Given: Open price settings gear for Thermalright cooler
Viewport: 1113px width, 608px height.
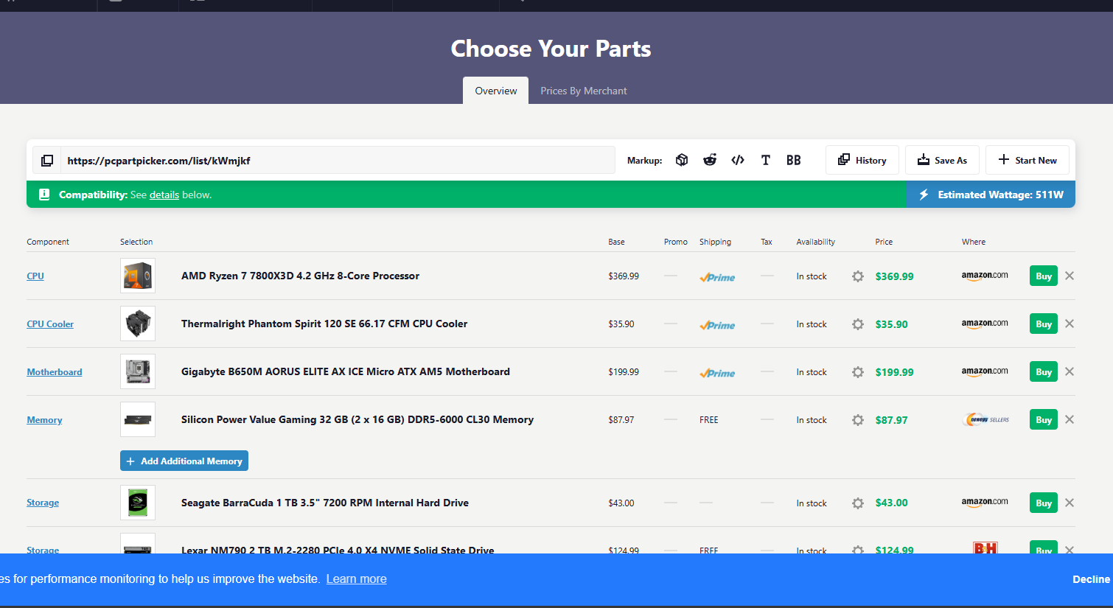Looking at the screenshot, I should point(858,324).
